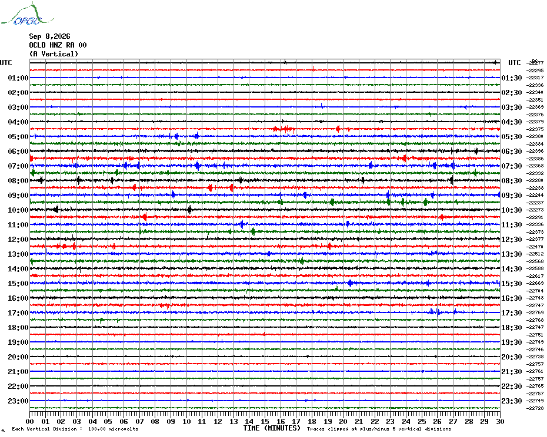The width and height of the screenshot is (547, 437).
Task: Click the 05:00 UTC row label
Action: tap(18, 137)
